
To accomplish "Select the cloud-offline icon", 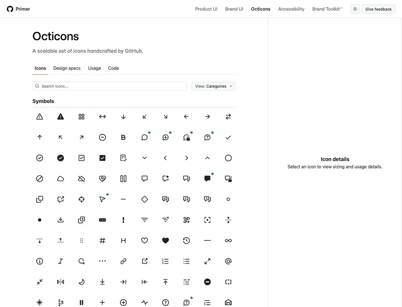I will 81,179.
